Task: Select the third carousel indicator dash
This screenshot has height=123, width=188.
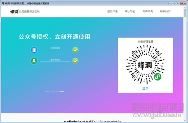Action: click(54, 91)
